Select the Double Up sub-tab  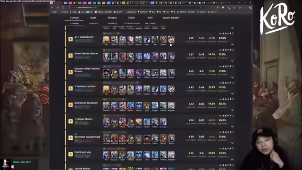click(112, 23)
